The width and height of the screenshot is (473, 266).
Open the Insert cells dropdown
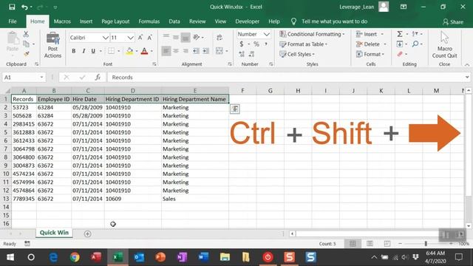(370, 34)
